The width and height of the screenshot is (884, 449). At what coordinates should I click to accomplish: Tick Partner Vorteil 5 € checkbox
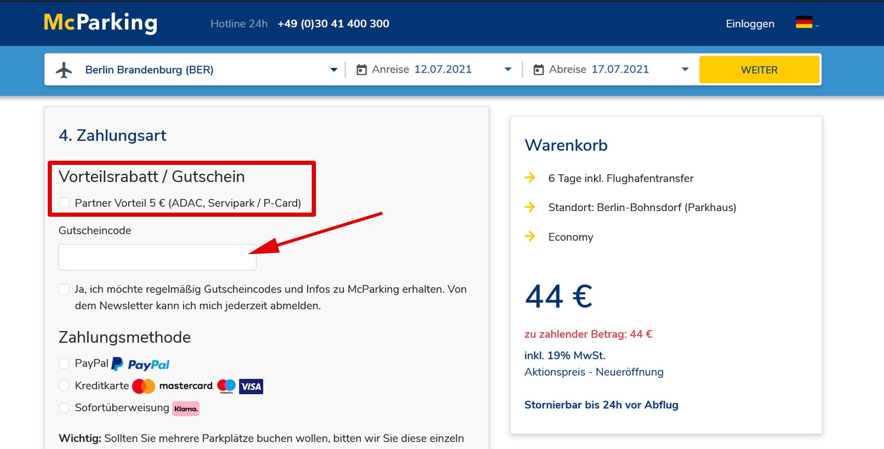(64, 203)
